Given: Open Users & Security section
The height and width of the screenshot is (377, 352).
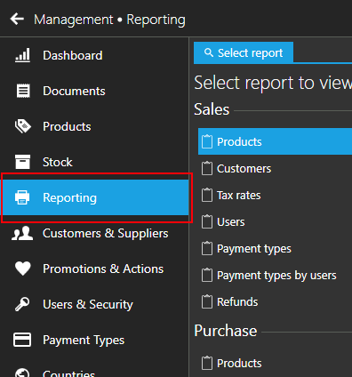Looking at the screenshot, I should point(95,304).
